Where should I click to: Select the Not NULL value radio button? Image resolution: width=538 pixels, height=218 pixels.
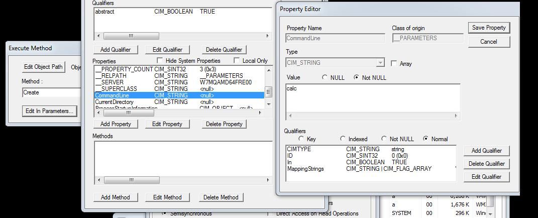(x=356, y=77)
